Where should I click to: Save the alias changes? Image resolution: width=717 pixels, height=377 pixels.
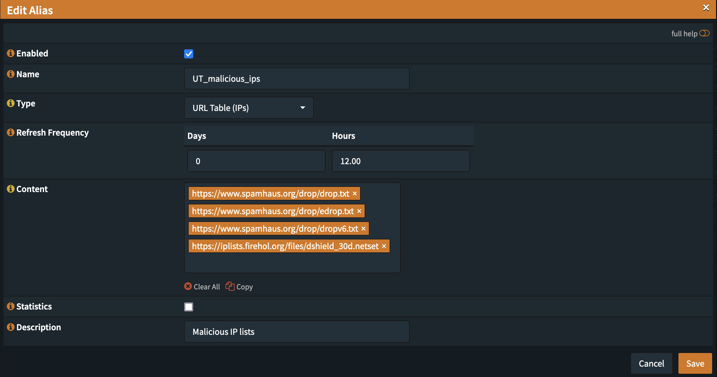click(695, 363)
